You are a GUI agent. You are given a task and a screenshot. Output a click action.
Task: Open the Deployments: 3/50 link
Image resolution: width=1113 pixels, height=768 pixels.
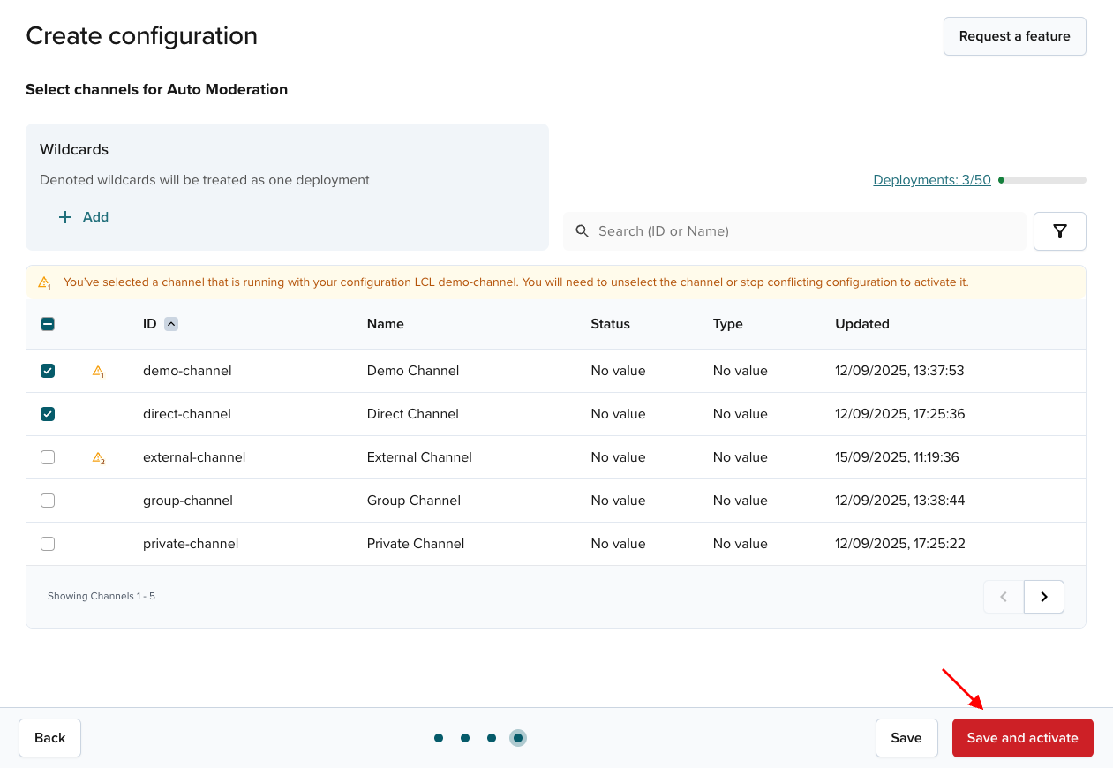(x=931, y=179)
